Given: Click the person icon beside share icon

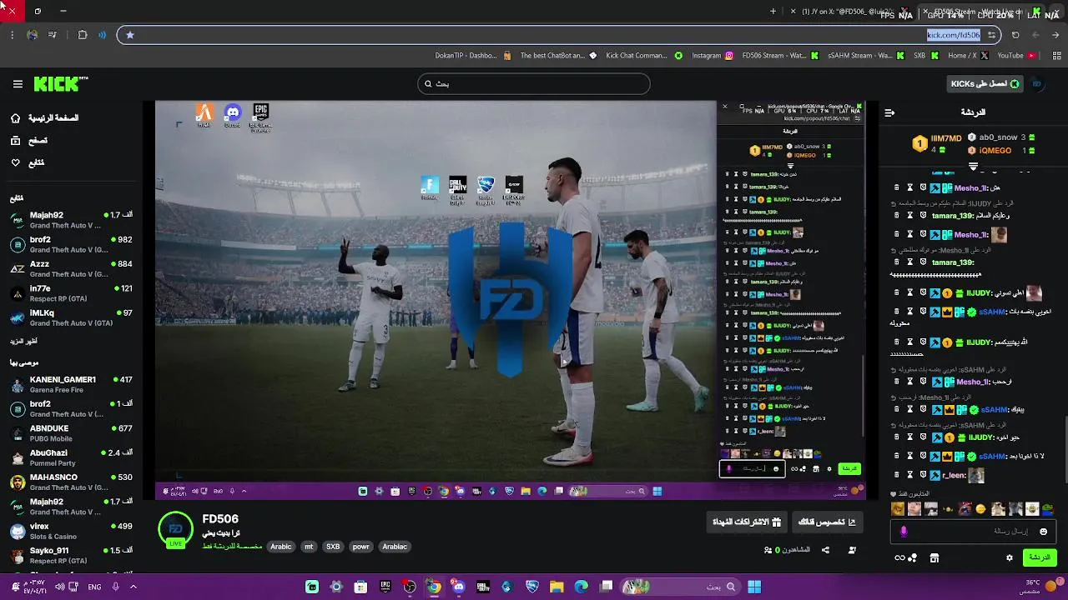Looking at the screenshot, I should 852,550.
